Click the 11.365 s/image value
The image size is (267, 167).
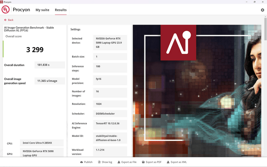[50, 81]
